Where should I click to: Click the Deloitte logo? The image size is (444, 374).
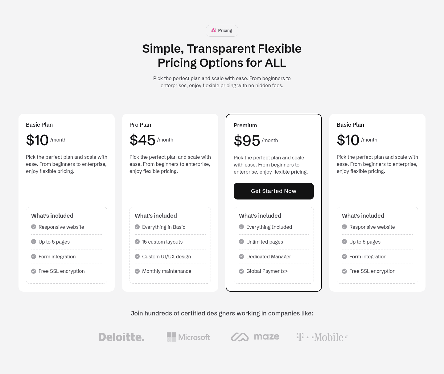[121, 337]
